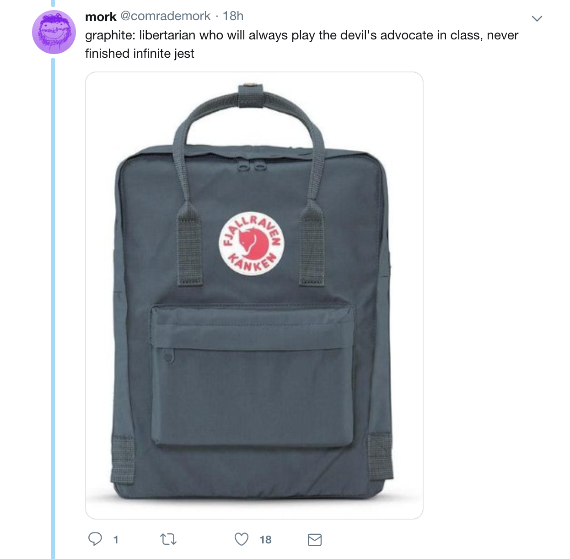570x559 pixels.
Task: Open the @comrademork handle link
Action: click(x=165, y=16)
